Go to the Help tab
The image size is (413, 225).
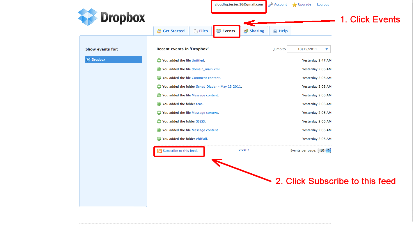[x=280, y=31]
